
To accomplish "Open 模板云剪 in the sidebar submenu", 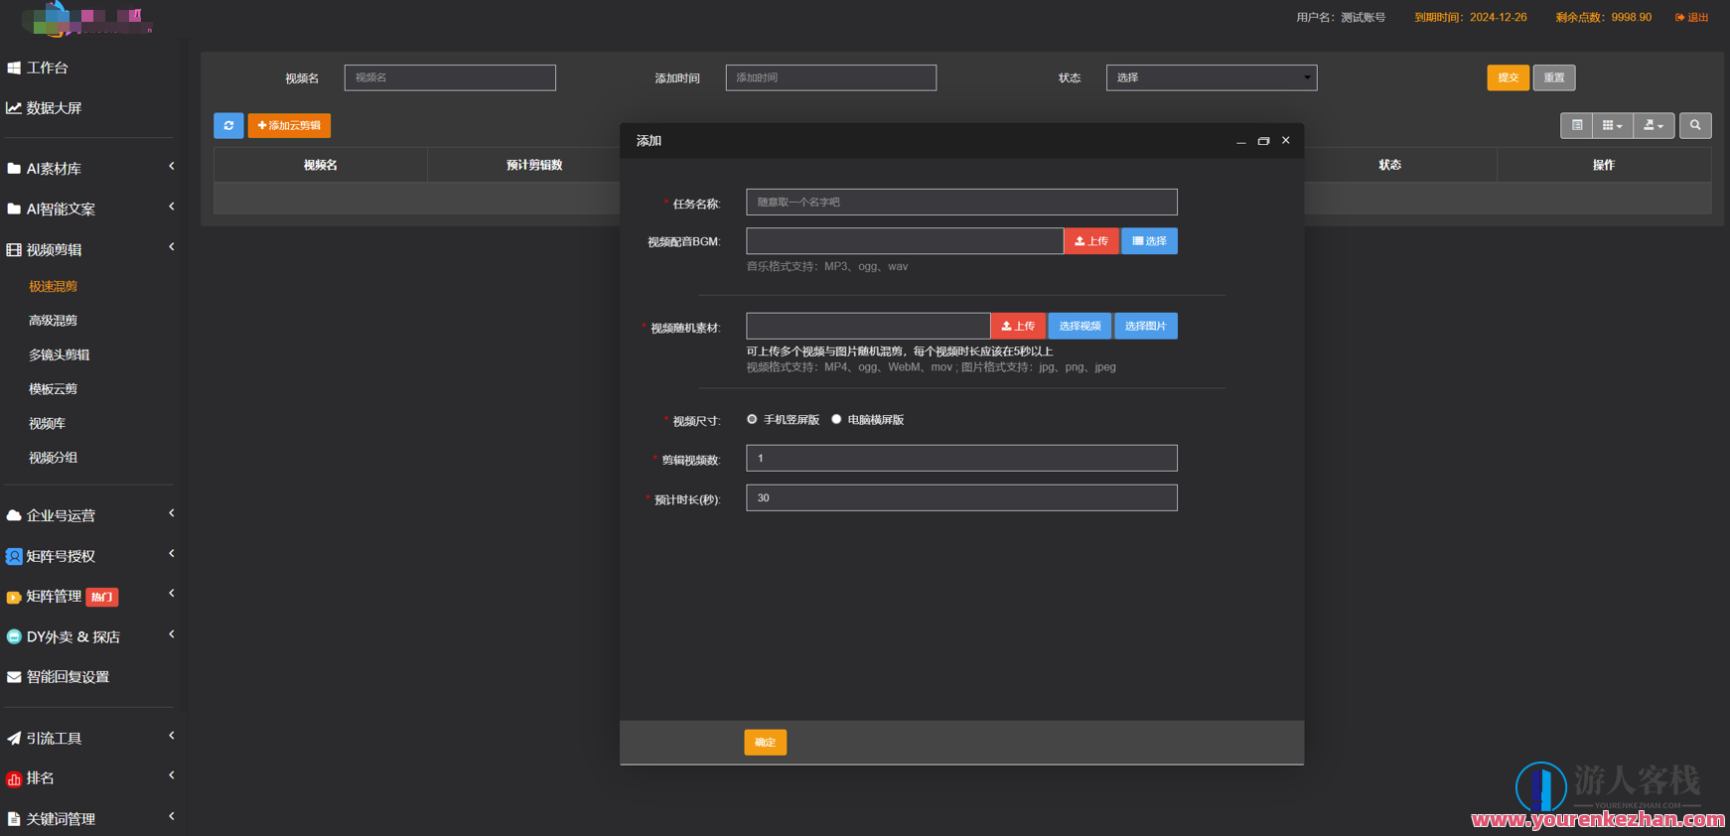I will pos(53,389).
